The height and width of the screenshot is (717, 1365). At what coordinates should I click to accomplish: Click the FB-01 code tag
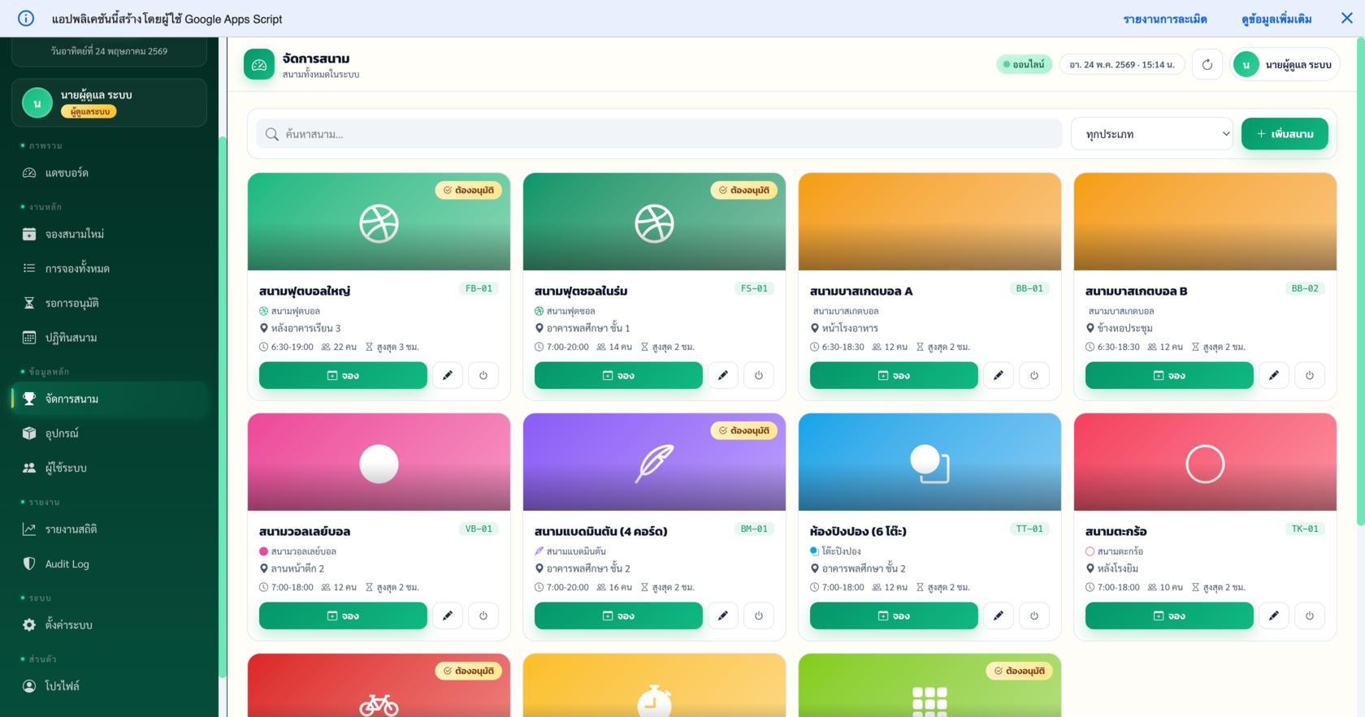[x=479, y=288]
